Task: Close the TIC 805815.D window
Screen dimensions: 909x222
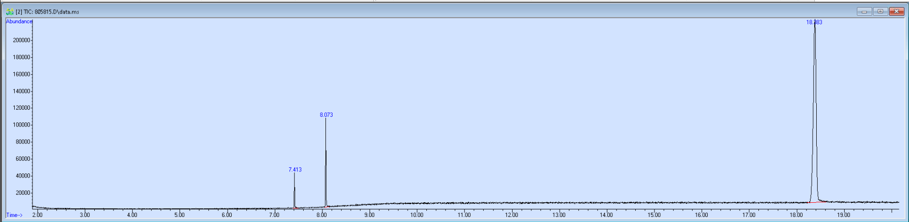Action: tap(896, 11)
